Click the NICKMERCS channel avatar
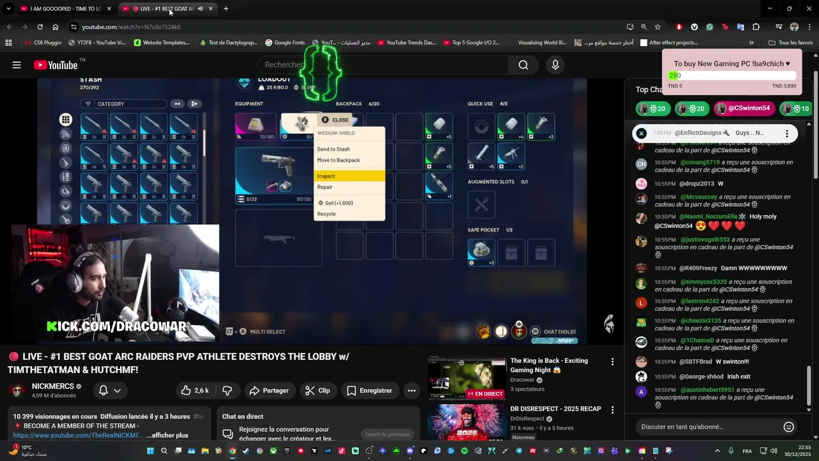Image resolution: width=819 pixels, height=461 pixels. pyautogui.click(x=18, y=391)
